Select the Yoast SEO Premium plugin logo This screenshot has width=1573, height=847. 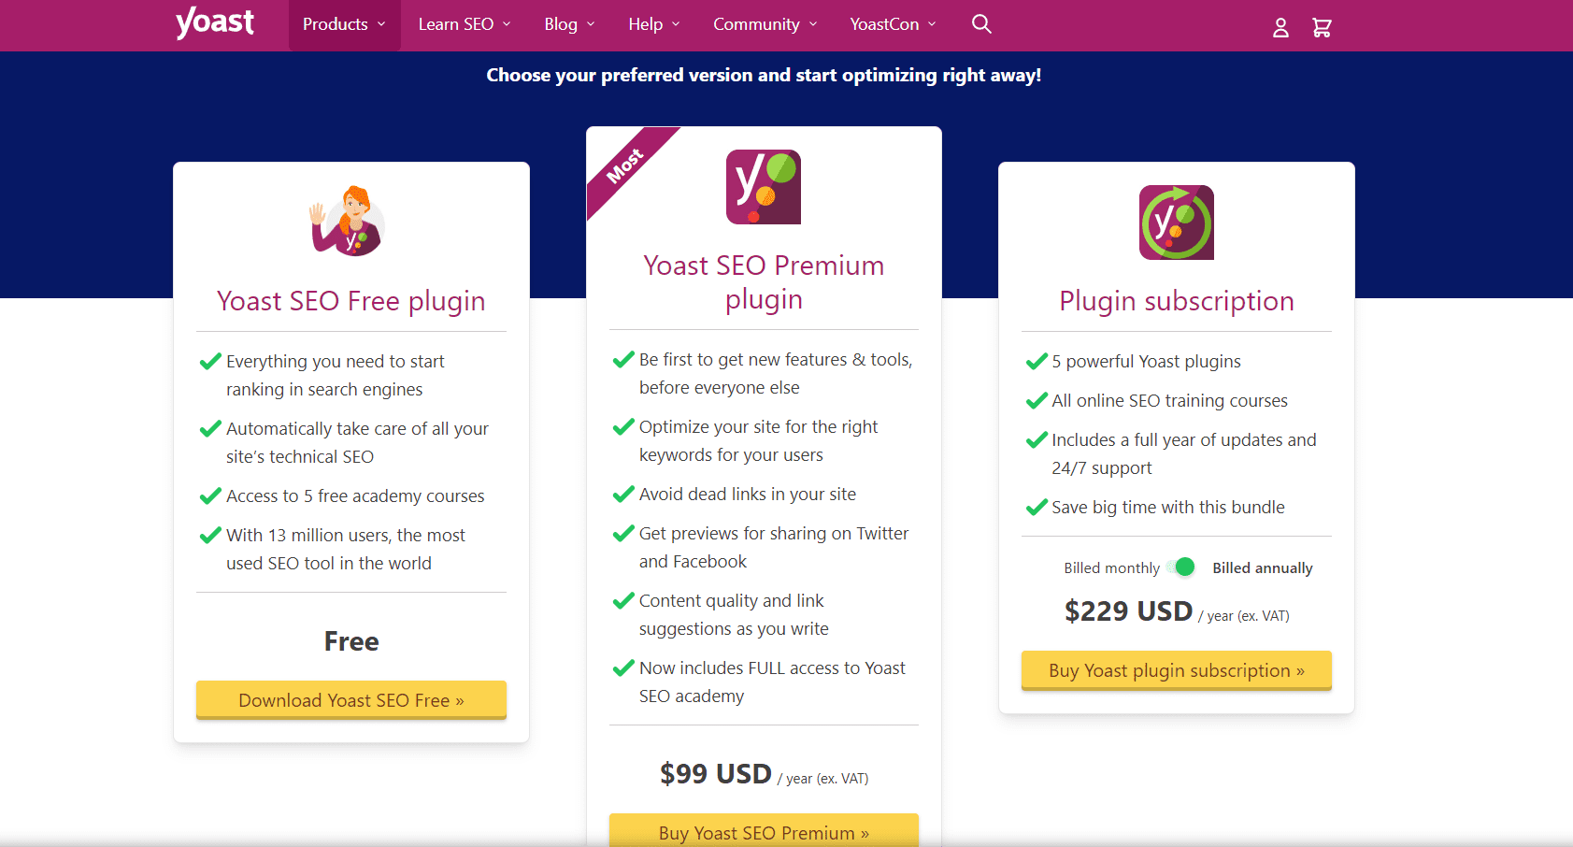pos(763,186)
